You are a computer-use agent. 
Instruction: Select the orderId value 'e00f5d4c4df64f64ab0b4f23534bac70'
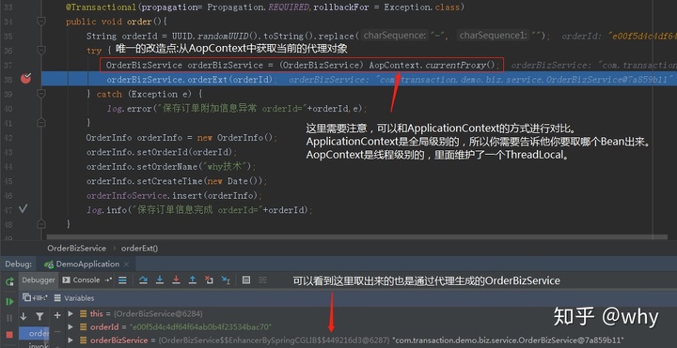202,327
